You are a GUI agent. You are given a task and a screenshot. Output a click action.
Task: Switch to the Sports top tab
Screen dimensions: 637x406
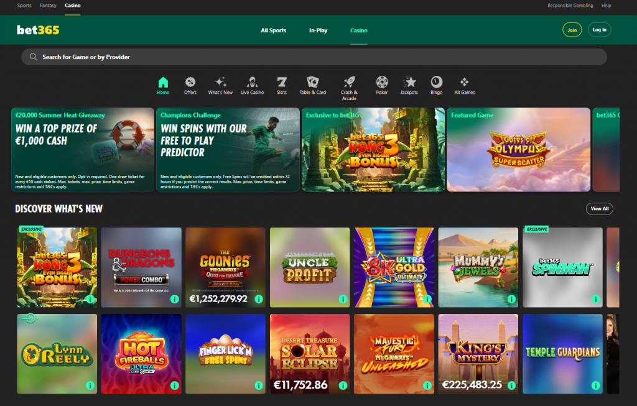24,6
